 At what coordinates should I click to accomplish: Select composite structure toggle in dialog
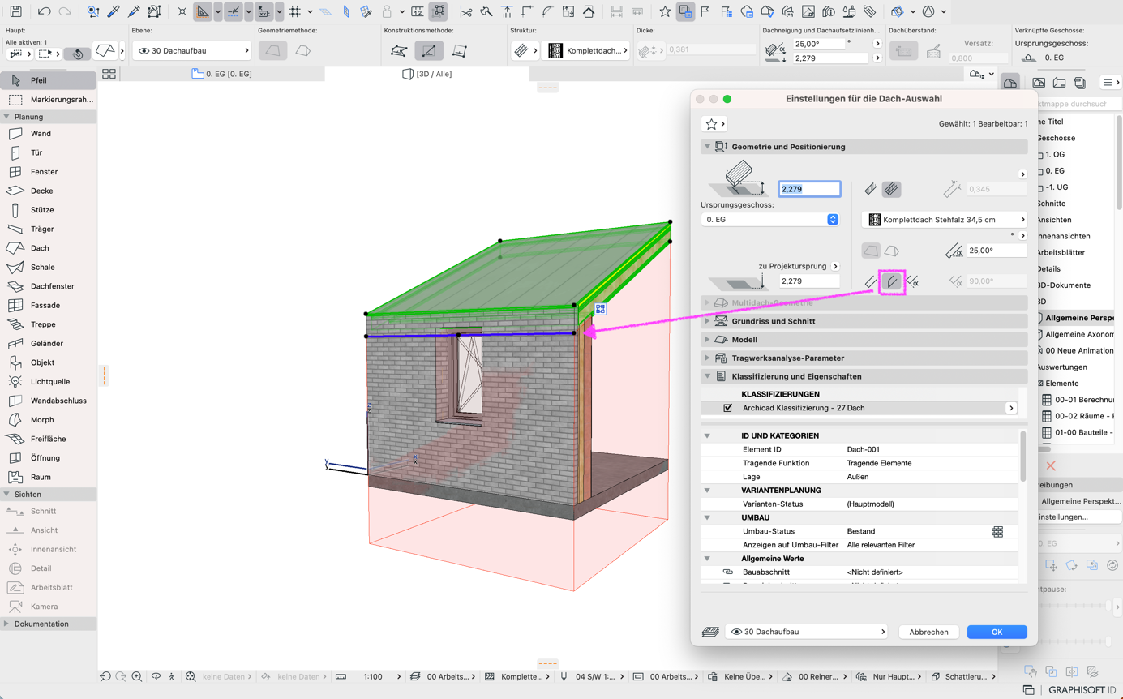tap(891, 189)
